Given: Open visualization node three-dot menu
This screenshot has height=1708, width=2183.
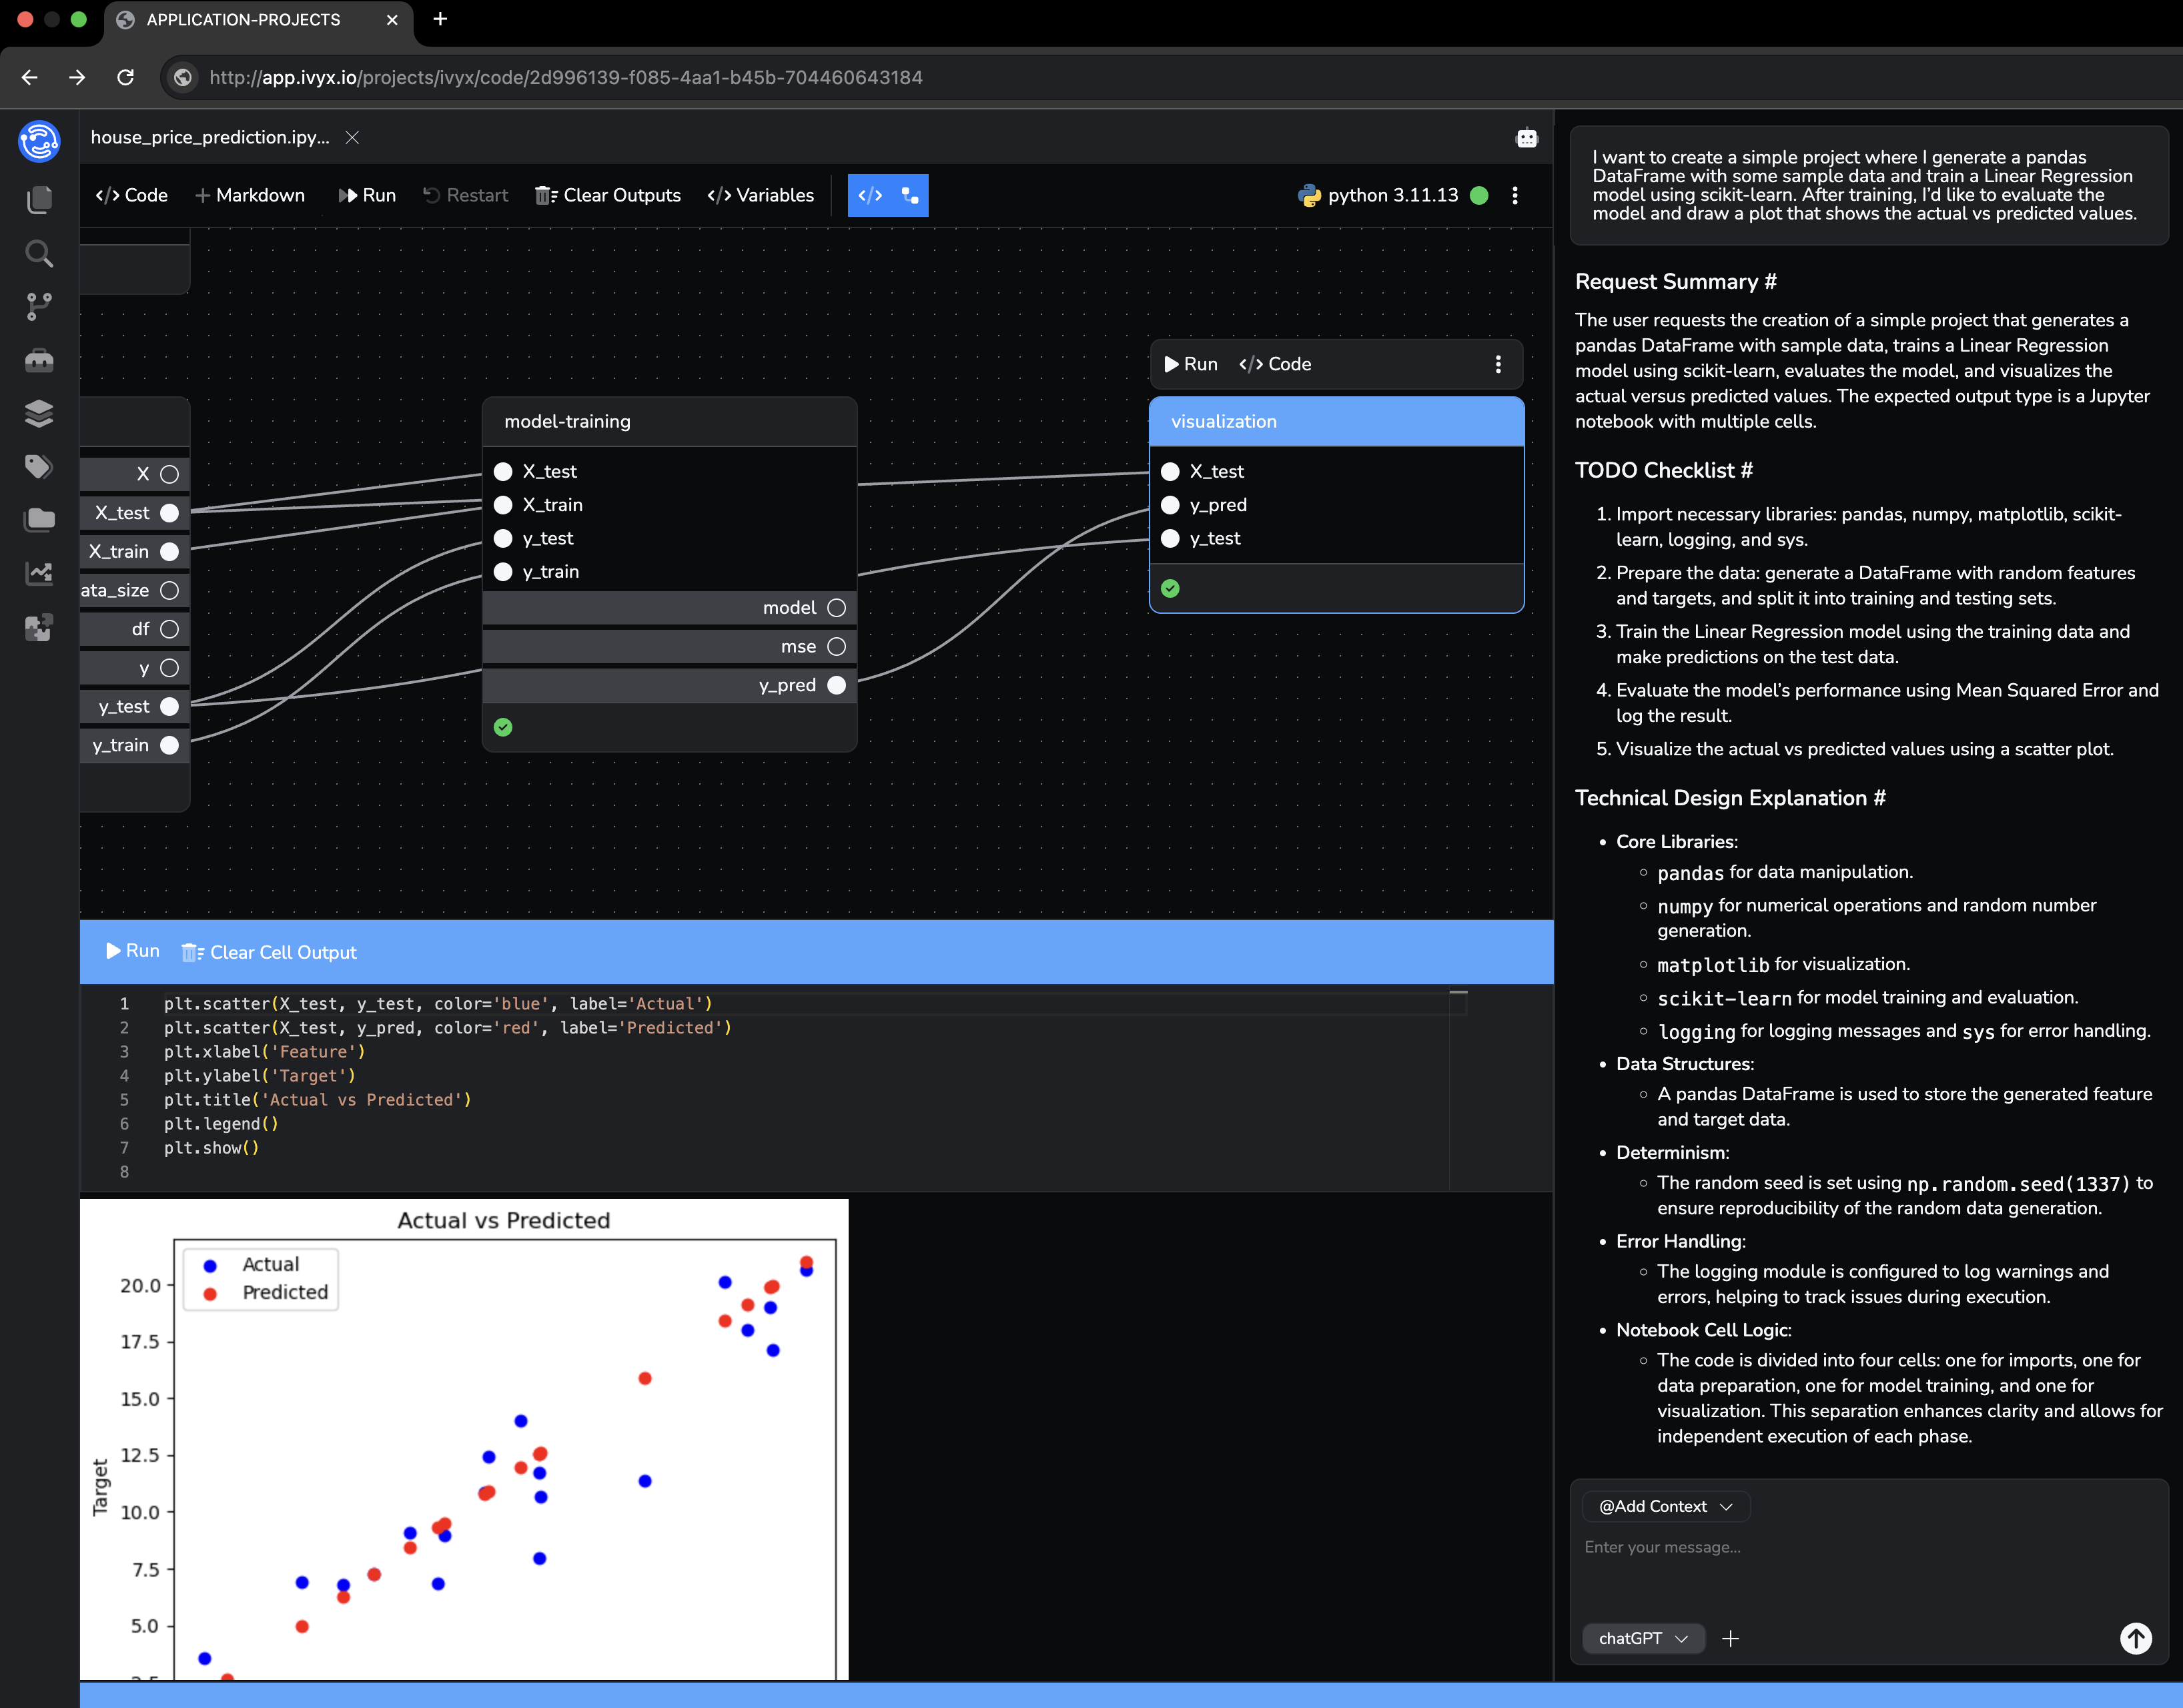Looking at the screenshot, I should point(1497,364).
